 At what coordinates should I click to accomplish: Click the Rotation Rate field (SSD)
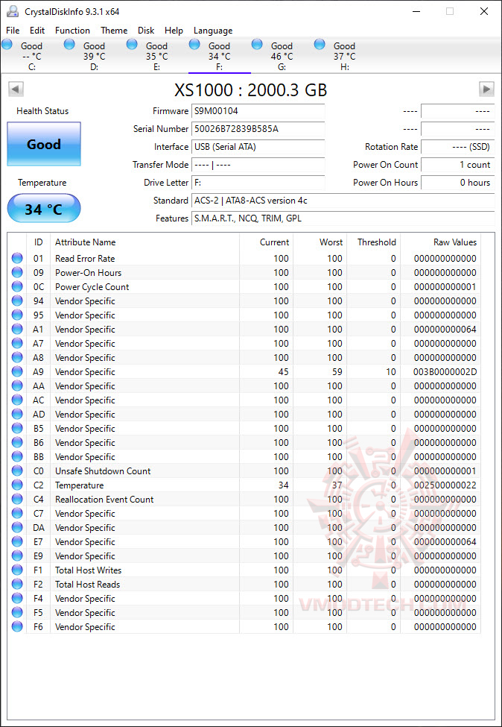[457, 147]
